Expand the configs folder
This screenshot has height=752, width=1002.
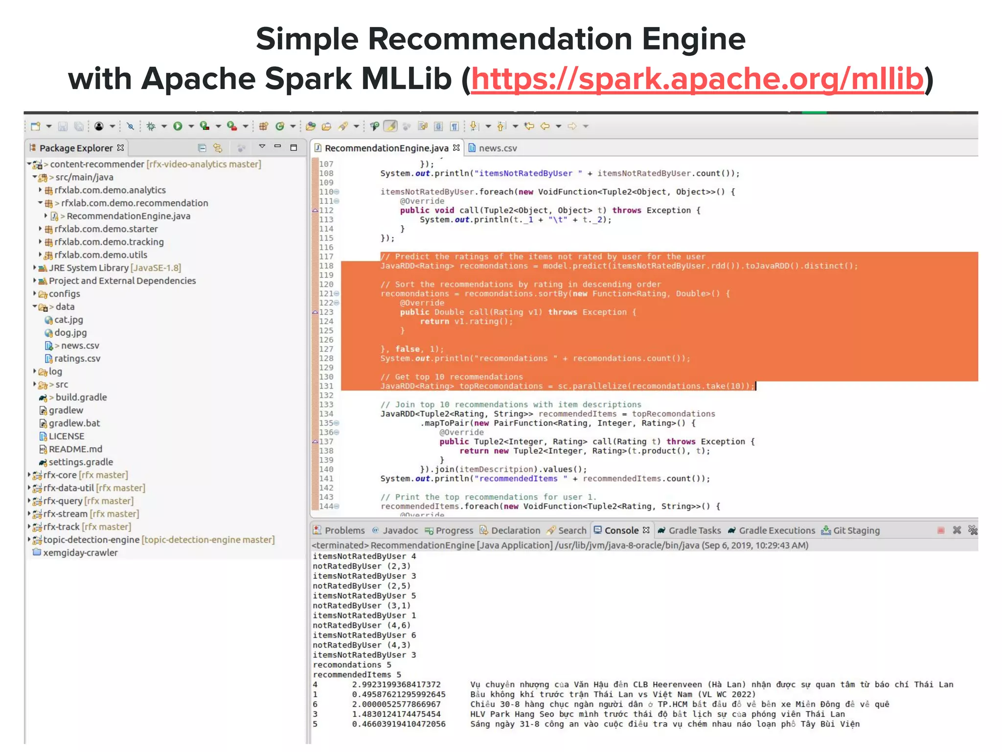(x=35, y=294)
